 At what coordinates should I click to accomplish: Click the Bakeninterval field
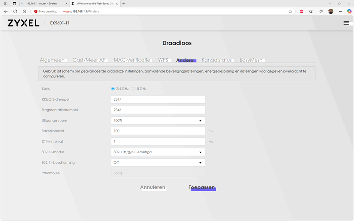click(x=158, y=131)
